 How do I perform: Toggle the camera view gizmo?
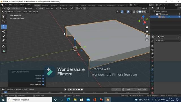147,35
